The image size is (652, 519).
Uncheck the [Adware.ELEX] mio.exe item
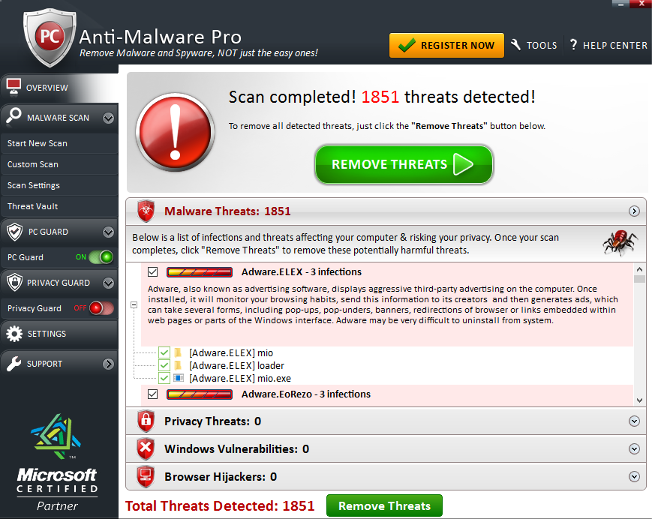164,378
